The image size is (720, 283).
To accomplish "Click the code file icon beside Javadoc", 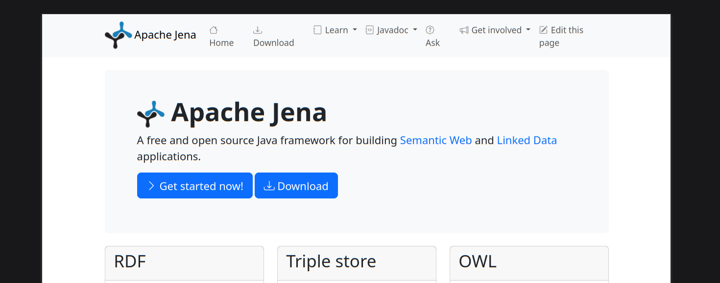I will coord(369,30).
